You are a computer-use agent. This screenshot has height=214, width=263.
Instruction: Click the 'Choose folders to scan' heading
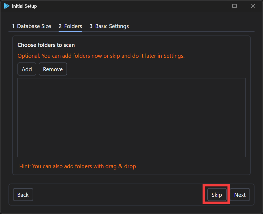[46, 45]
